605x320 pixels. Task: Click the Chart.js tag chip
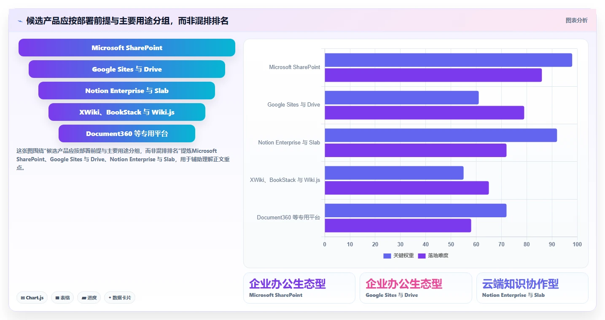(x=32, y=298)
